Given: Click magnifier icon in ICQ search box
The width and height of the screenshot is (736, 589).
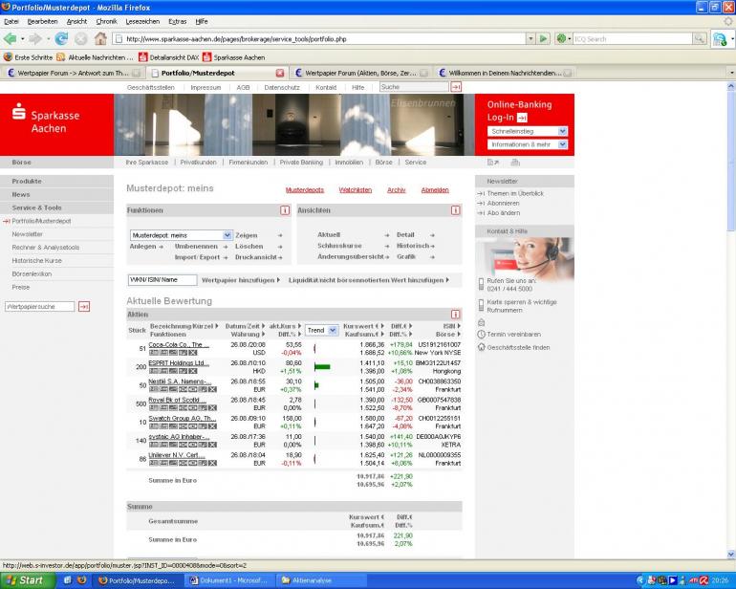Looking at the screenshot, I should [x=699, y=39].
